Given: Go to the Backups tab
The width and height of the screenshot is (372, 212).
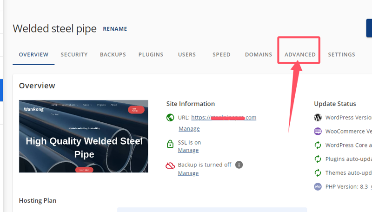Looking at the screenshot, I should 113,54.
